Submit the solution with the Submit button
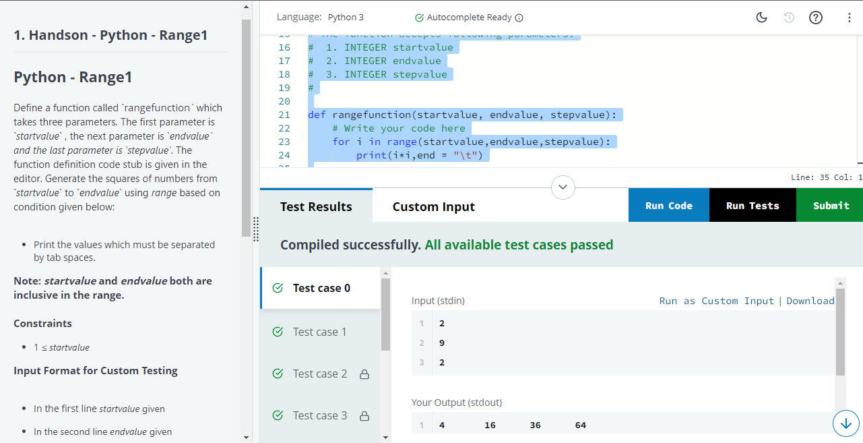 pyautogui.click(x=830, y=206)
